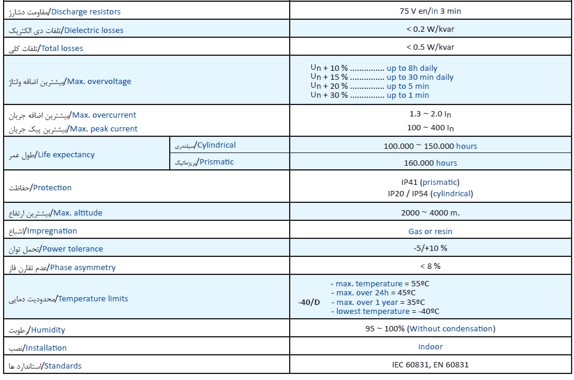
Task: Select the IP20 / IP54 (cylindrical) text
Action: [430, 193]
